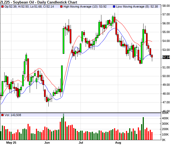
Task: Click the High Moving Average red swatch
Action: click(x=61, y=6)
